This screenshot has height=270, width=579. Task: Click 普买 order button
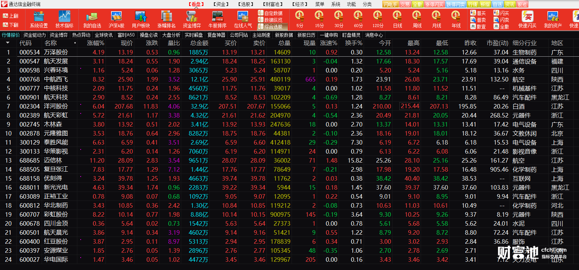pyautogui.click(x=478, y=13)
